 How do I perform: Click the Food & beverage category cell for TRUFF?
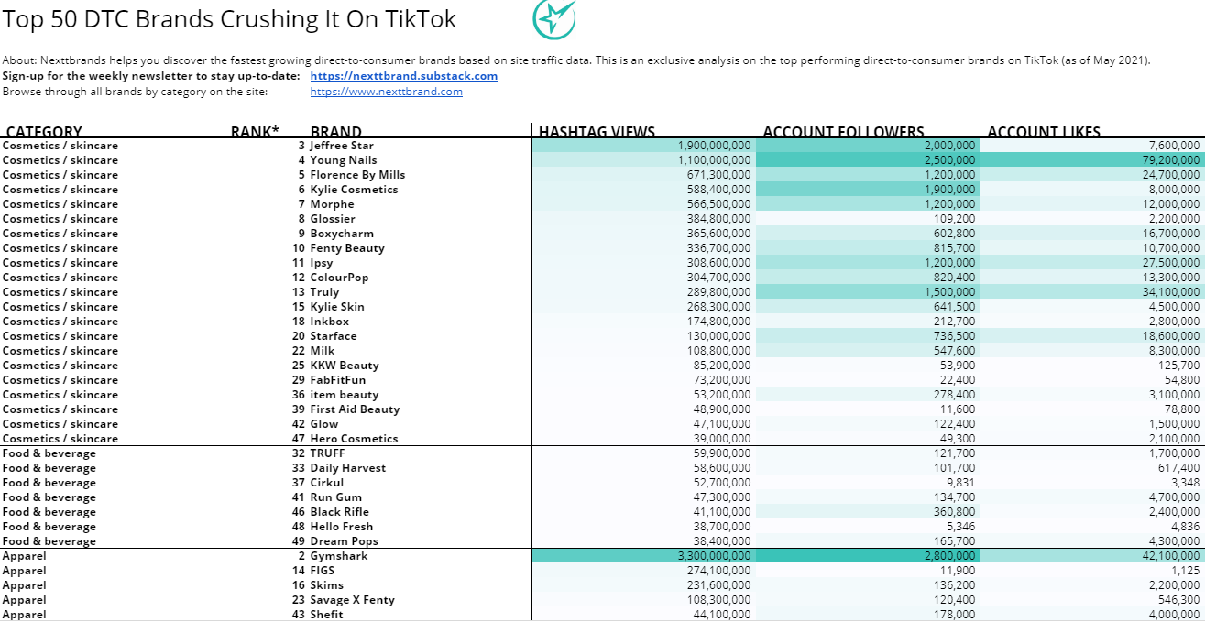pyautogui.click(x=49, y=453)
